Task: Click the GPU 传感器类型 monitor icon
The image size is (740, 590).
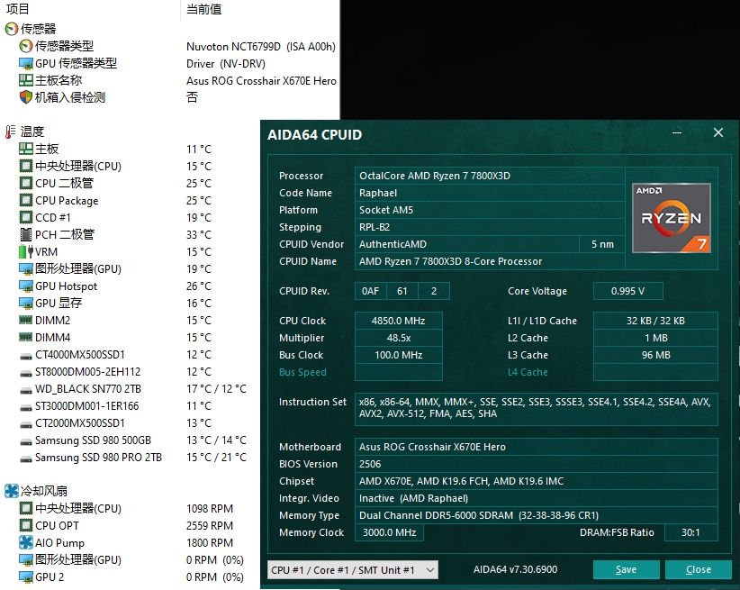Action: click(26, 63)
